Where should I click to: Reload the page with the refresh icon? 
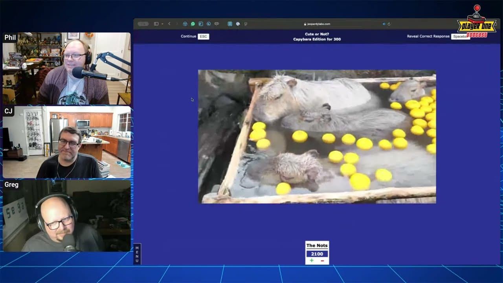(x=389, y=24)
